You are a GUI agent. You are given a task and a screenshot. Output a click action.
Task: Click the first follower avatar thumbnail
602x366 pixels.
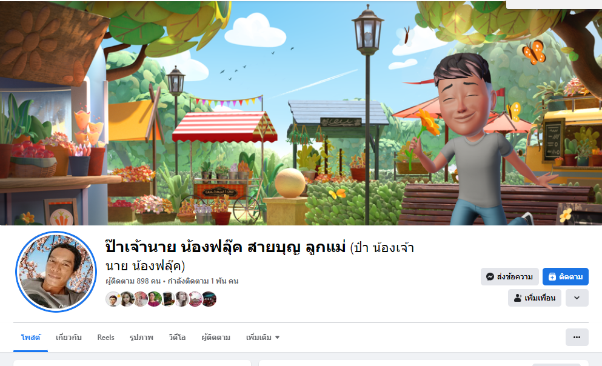(113, 299)
